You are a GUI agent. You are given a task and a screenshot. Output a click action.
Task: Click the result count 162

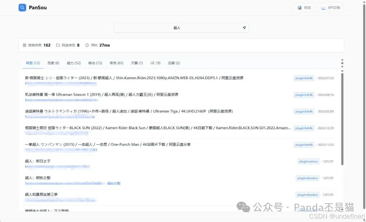[47, 45]
